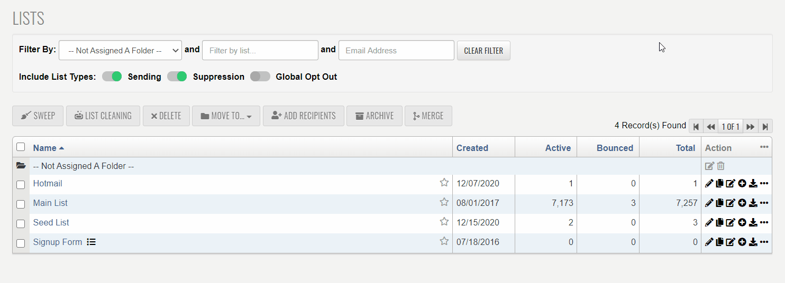Sort lists by the Bounced column
Image resolution: width=785 pixels, height=283 pixels.
(x=614, y=148)
